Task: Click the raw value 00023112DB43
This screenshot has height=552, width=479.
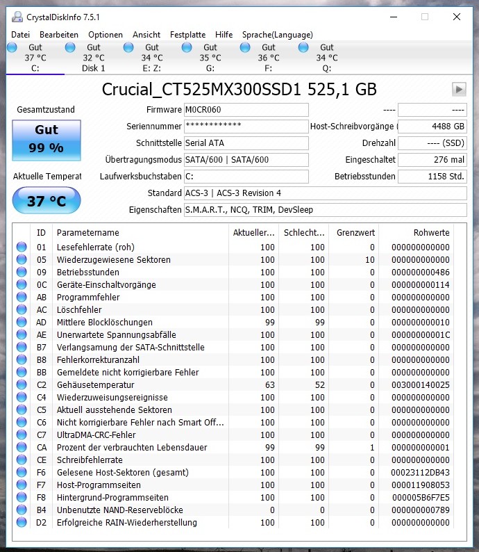Action: [420, 473]
